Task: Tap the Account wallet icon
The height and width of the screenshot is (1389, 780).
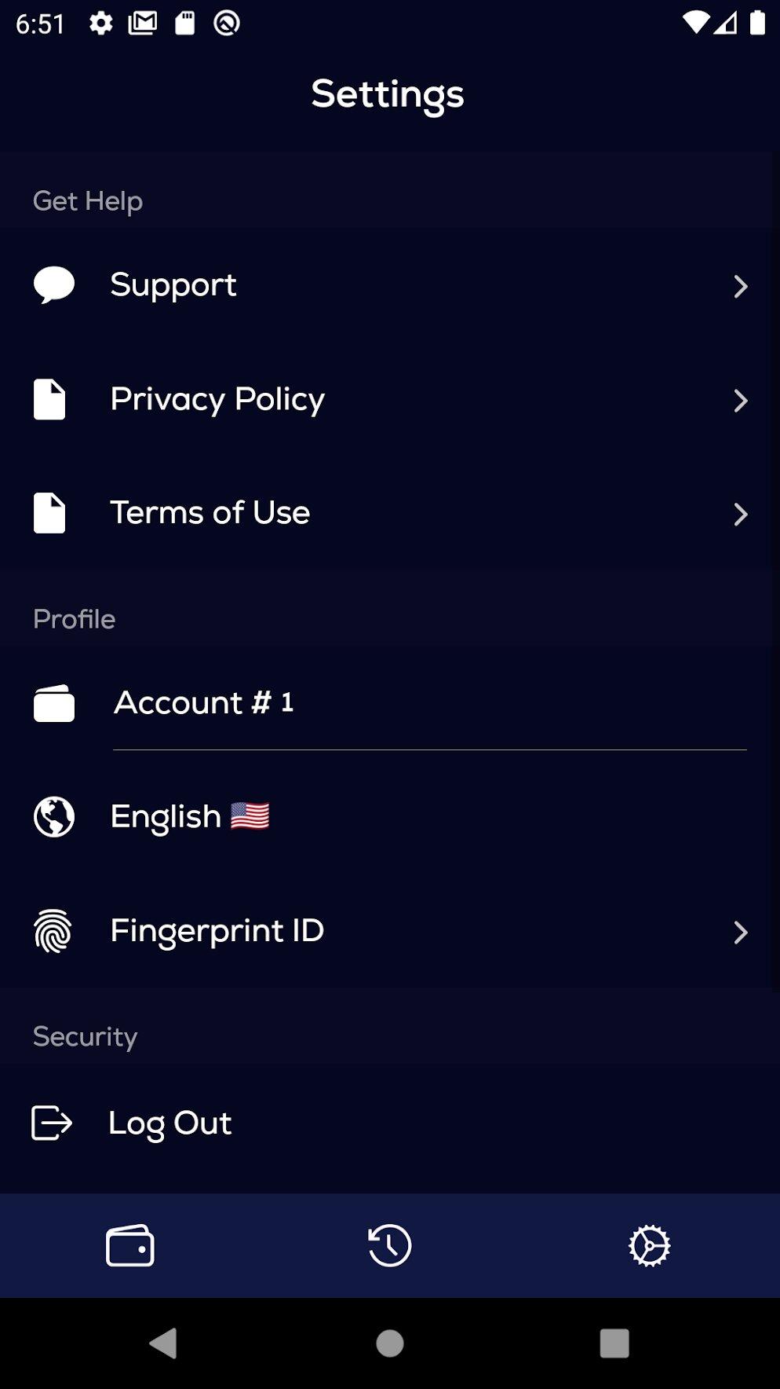Action: click(54, 703)
